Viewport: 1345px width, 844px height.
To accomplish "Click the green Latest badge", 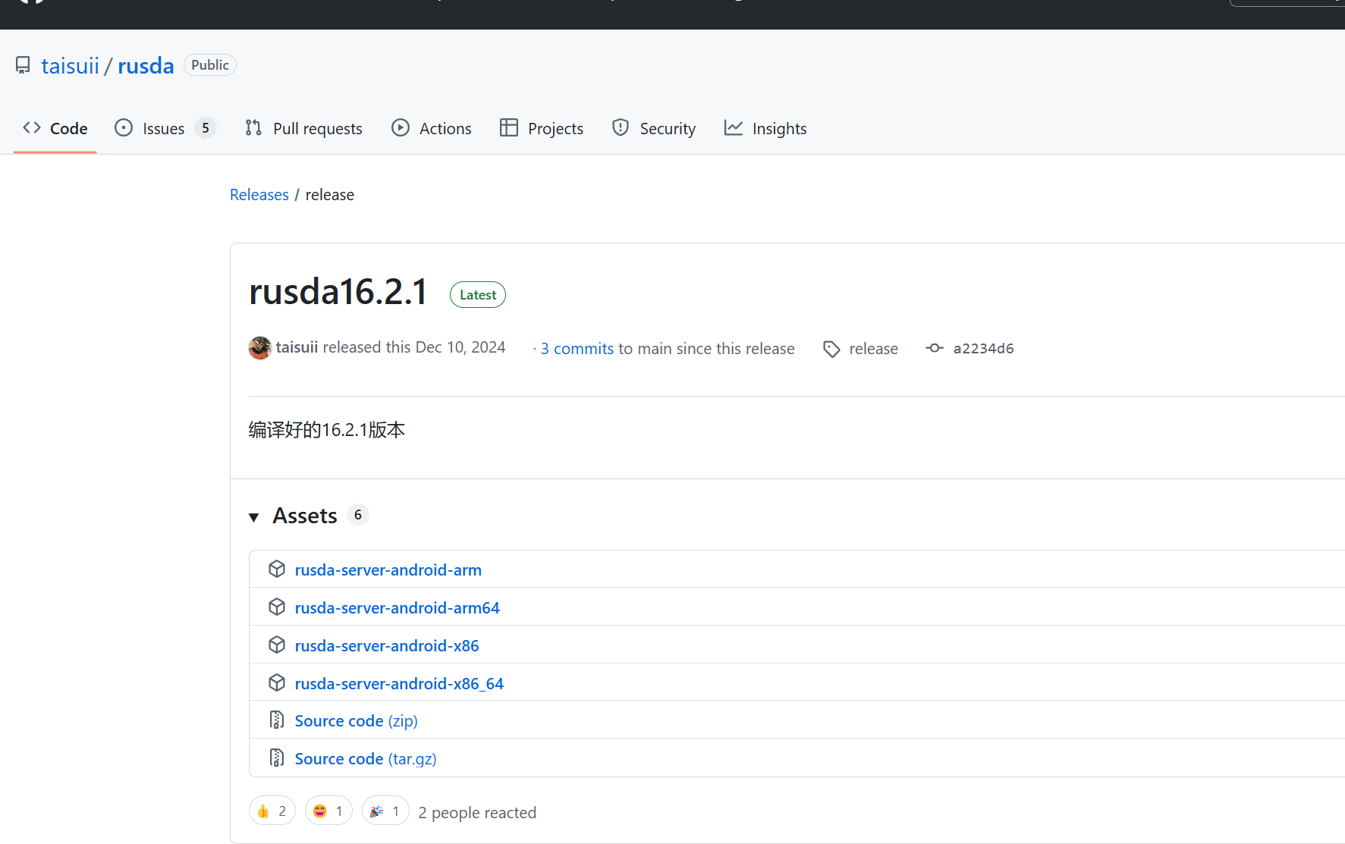I will click(478, 295).
